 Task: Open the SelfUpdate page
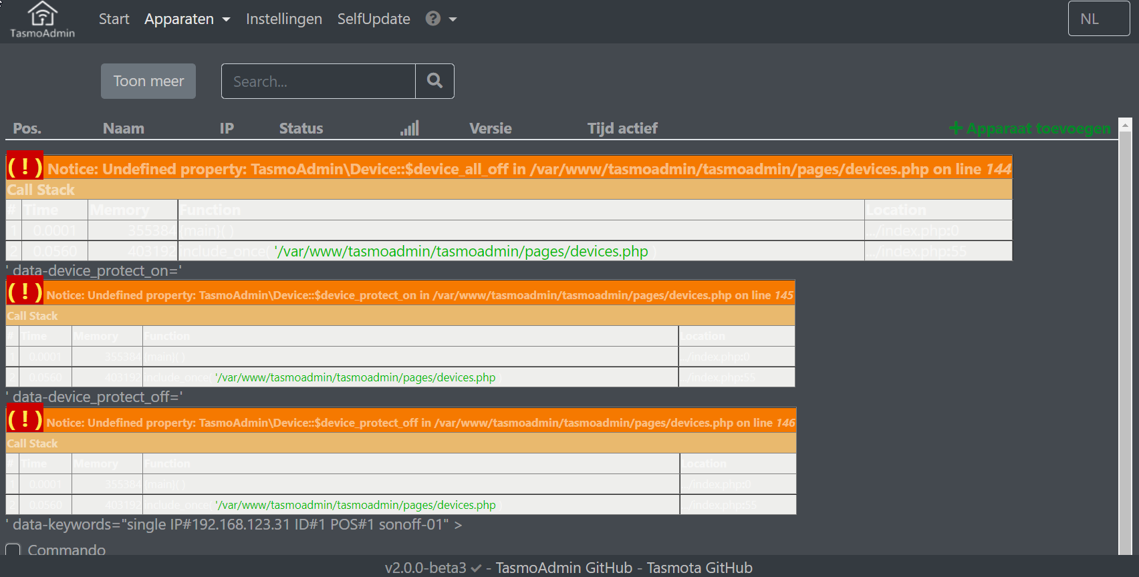[x=374, y=19]
